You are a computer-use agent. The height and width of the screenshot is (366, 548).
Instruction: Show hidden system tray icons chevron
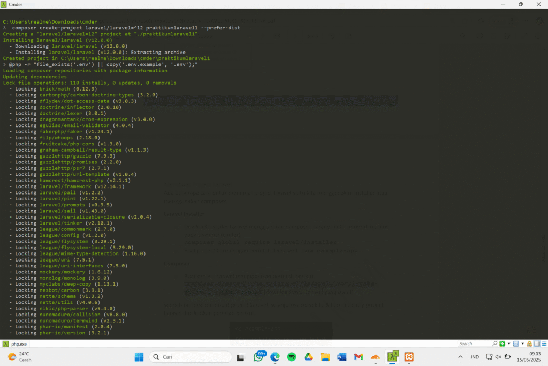point(460,357)
